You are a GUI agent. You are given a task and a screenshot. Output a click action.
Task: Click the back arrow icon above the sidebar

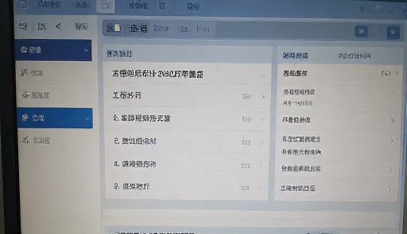pyautogui.click(x=59, y=26)
